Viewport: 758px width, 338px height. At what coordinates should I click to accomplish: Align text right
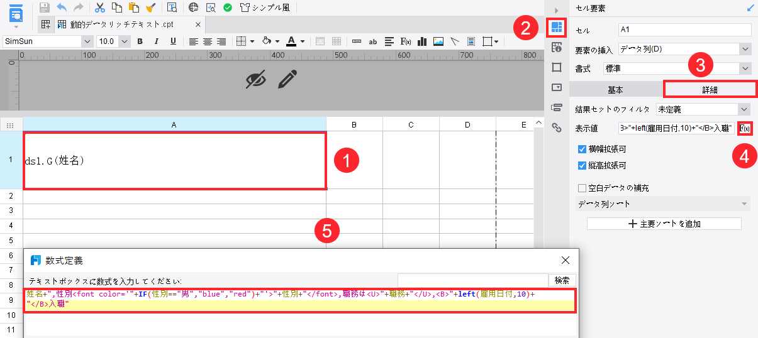221,41
